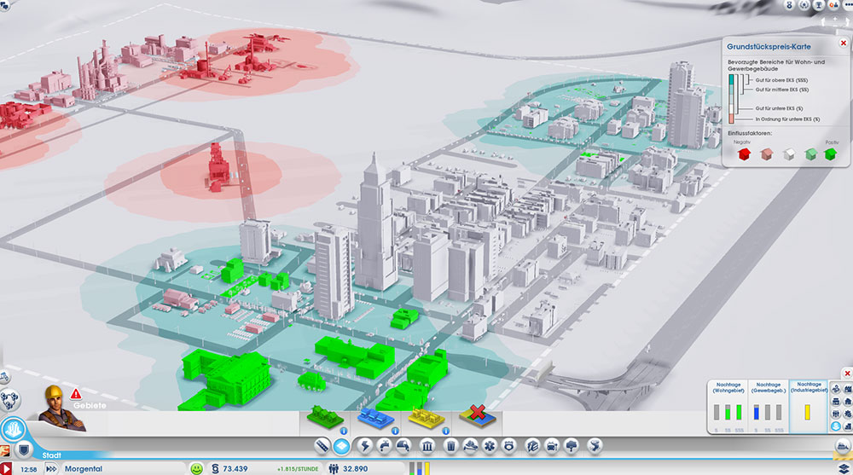
Task: Click the hourly income +1.815/STUNDE
Action: point(298,469)
